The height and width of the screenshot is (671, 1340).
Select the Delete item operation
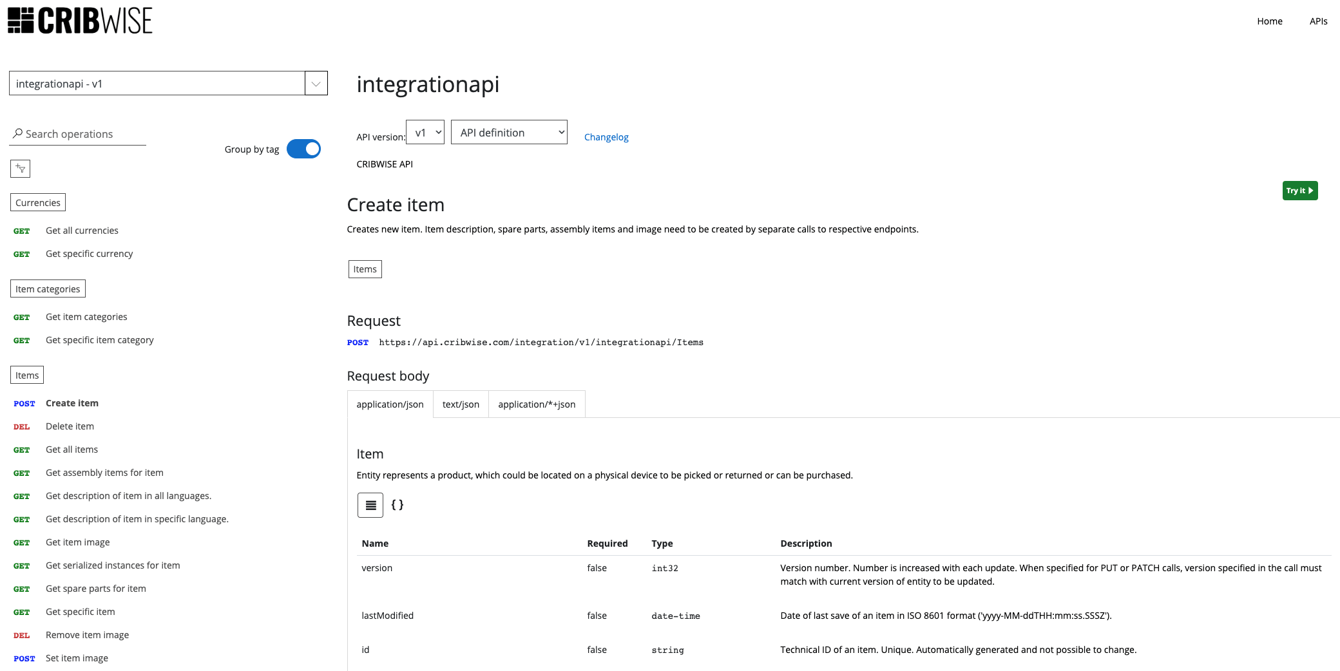[70, 426]
